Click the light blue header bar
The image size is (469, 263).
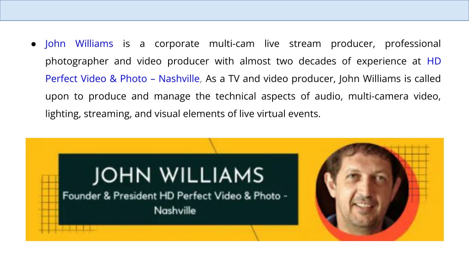click(x=234, y=11)
